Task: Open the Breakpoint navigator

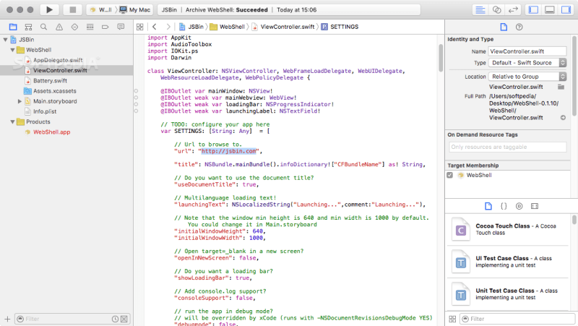Action: tap(105, 27)
